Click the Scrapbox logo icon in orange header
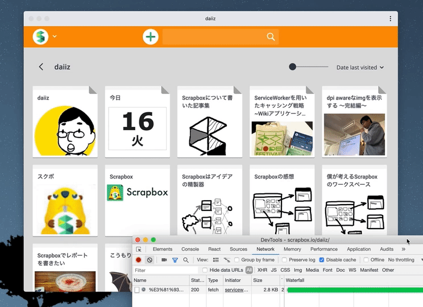 click(x=40, y=37)
